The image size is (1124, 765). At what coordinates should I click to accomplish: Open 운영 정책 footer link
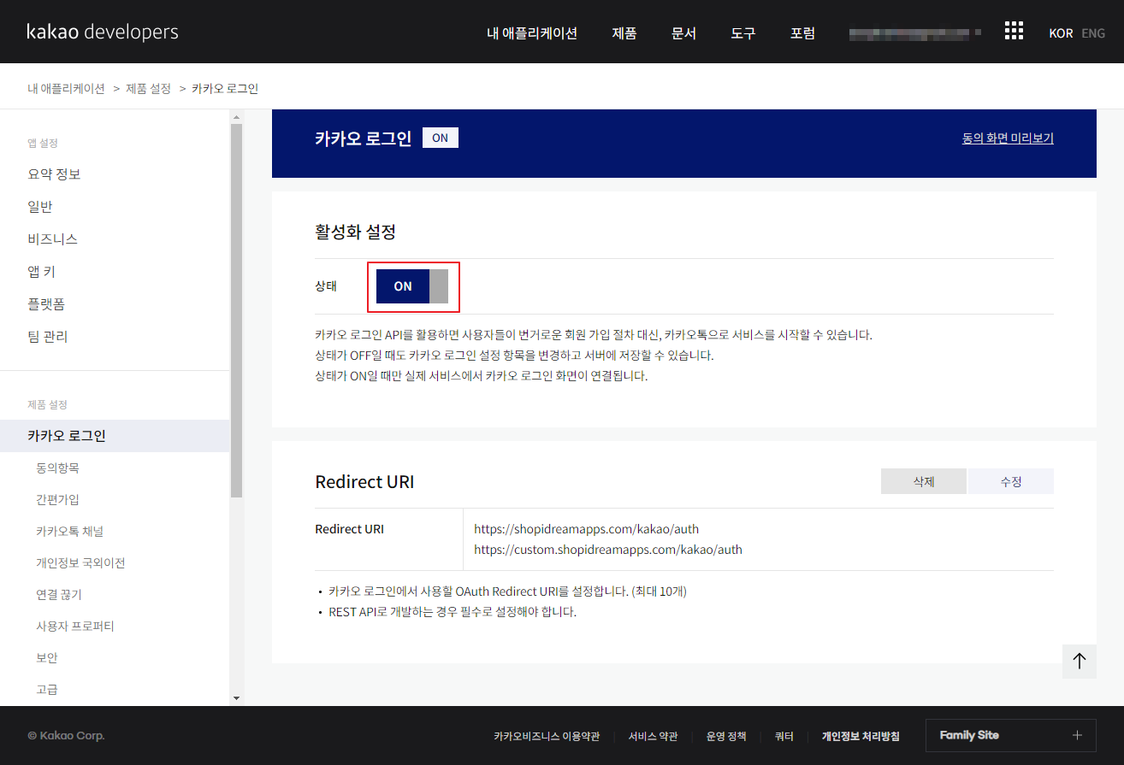click(x=726, y=736)
